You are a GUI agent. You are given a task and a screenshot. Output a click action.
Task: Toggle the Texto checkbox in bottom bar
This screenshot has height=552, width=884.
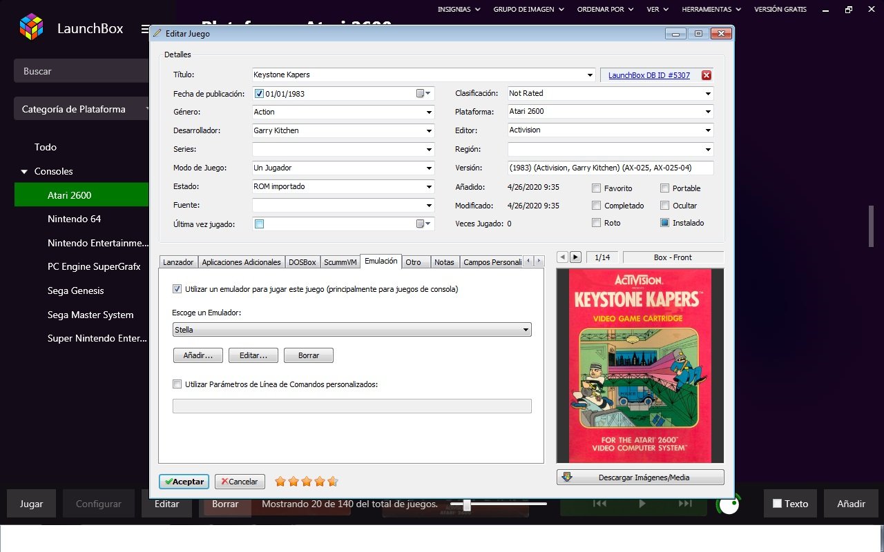(x=777, y=504)
